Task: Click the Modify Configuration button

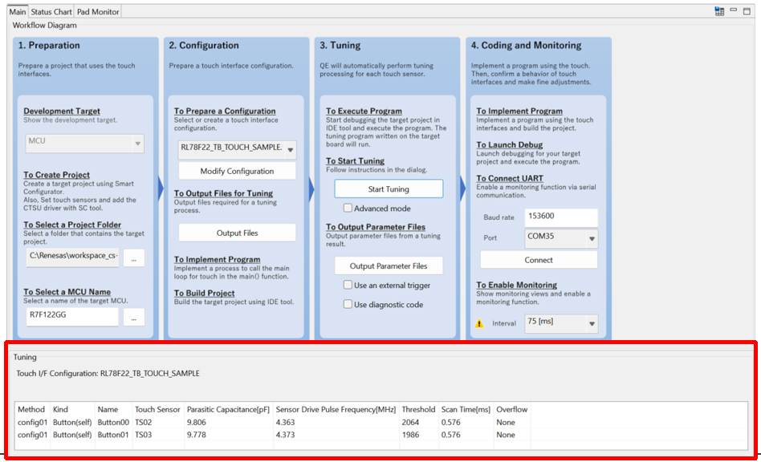Action: (237, 171)
